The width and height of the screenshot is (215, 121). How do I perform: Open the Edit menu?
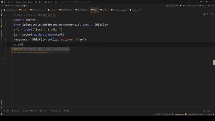9,2
